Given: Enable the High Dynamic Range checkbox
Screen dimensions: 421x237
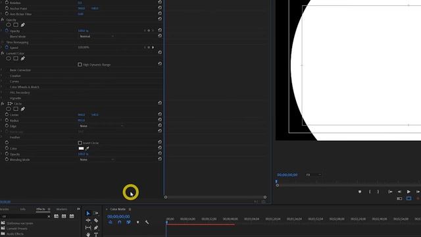Looking at the screenshot, I should (80, 65).
